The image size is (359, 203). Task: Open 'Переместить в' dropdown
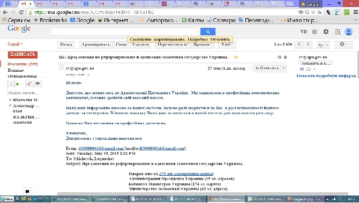tap(173, 44)
